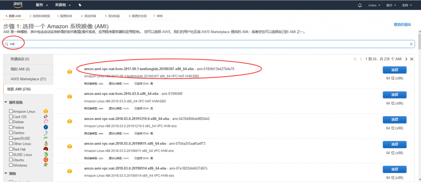This screenshot has height=193, width=421.
Task: Click the Red Hat logo icon
Action: point(46,149)
